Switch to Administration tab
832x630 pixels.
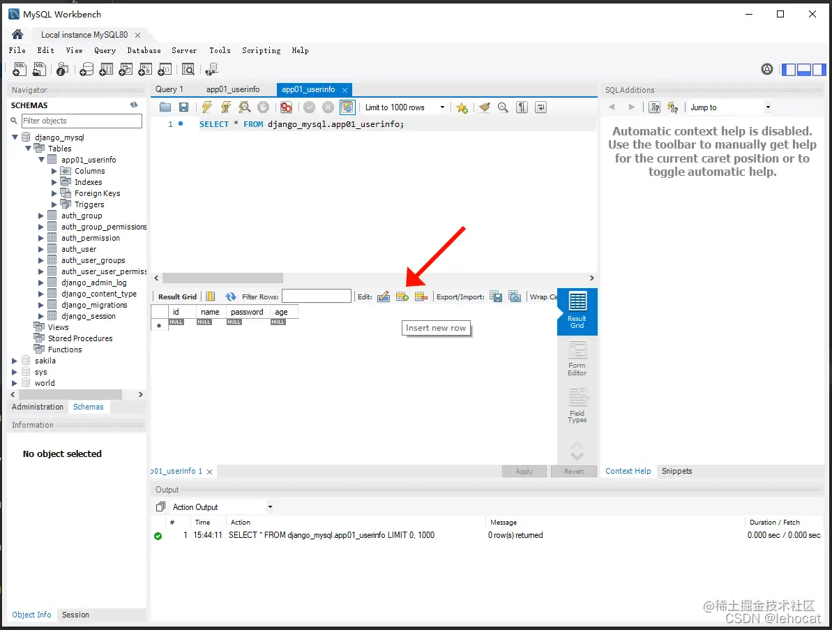pos(38,407)
